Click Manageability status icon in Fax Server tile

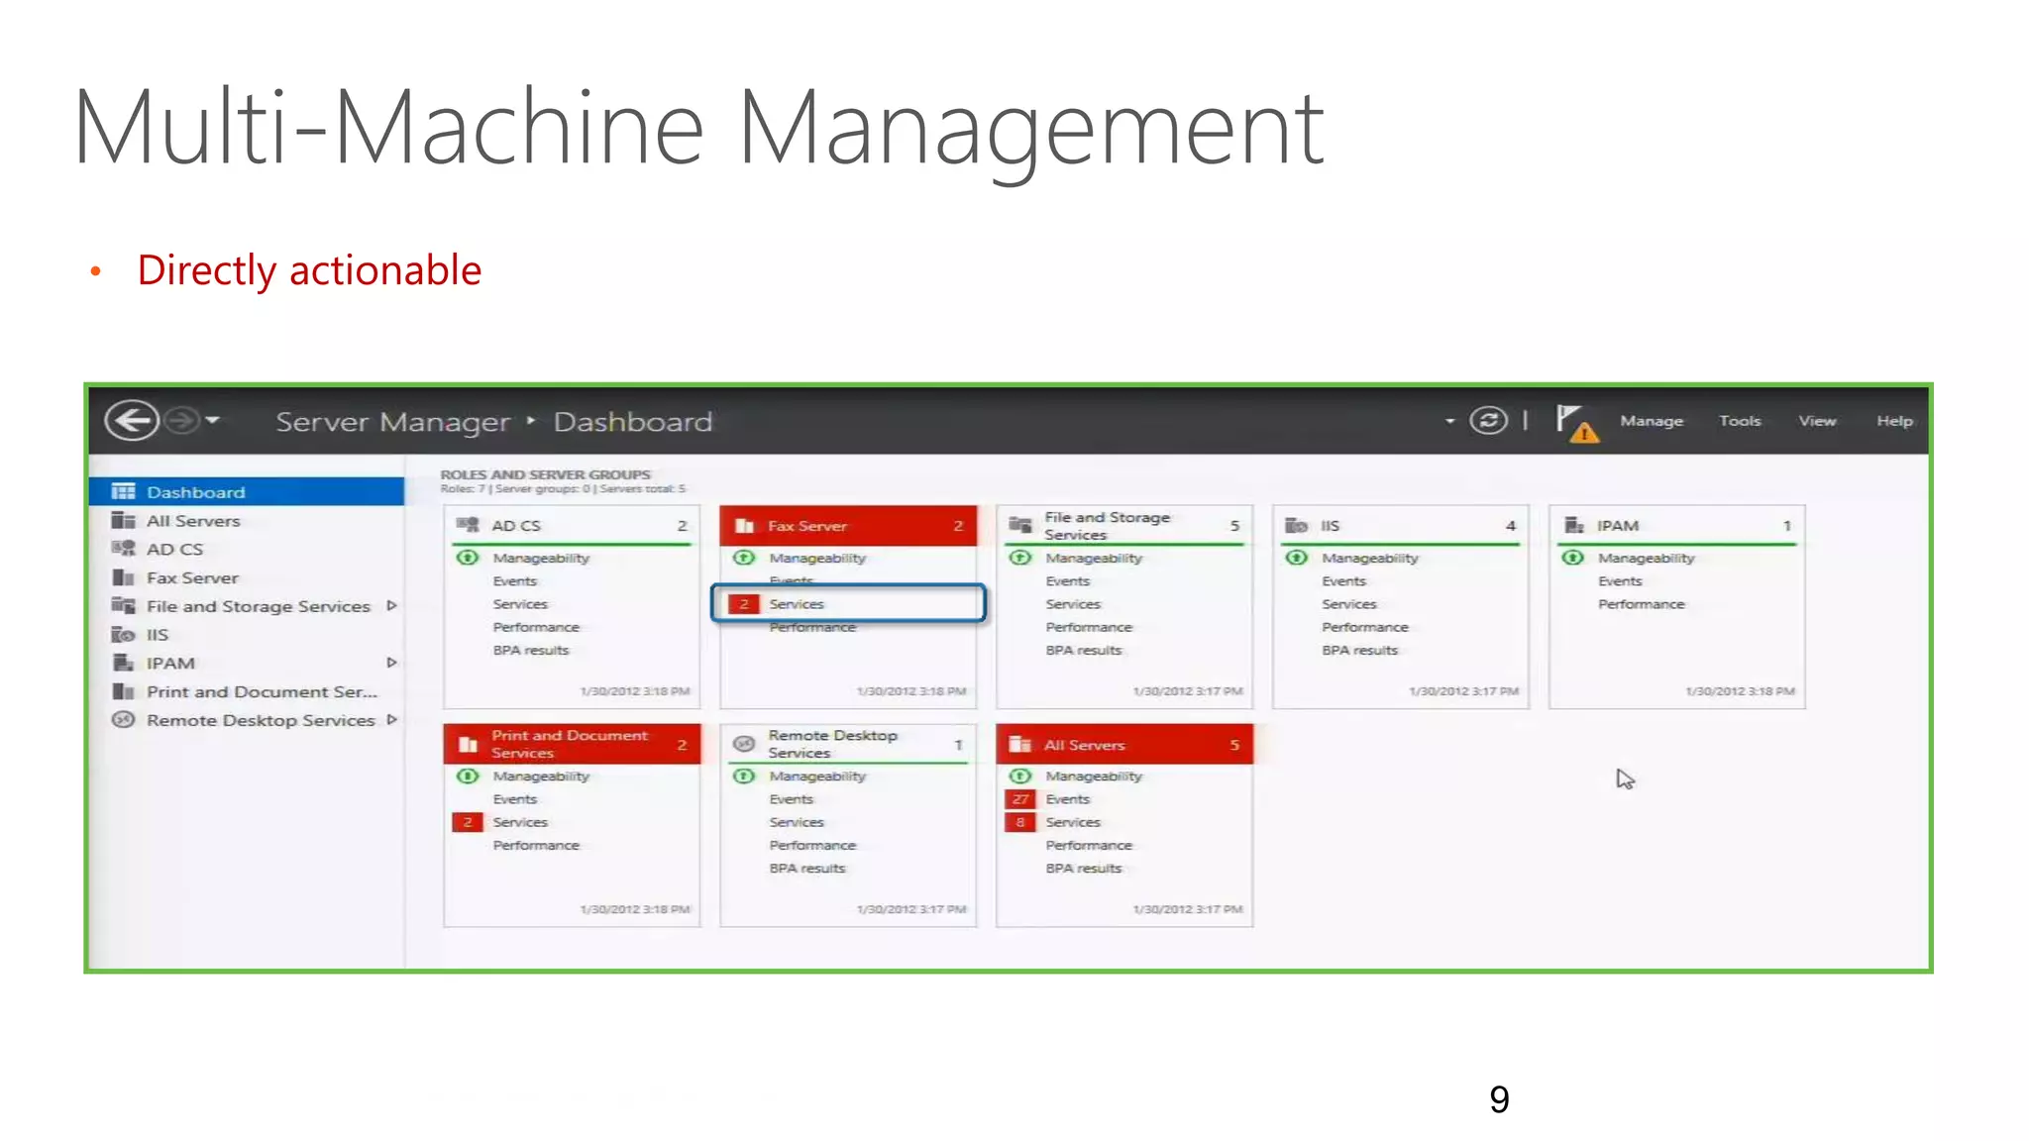(744, 558)
